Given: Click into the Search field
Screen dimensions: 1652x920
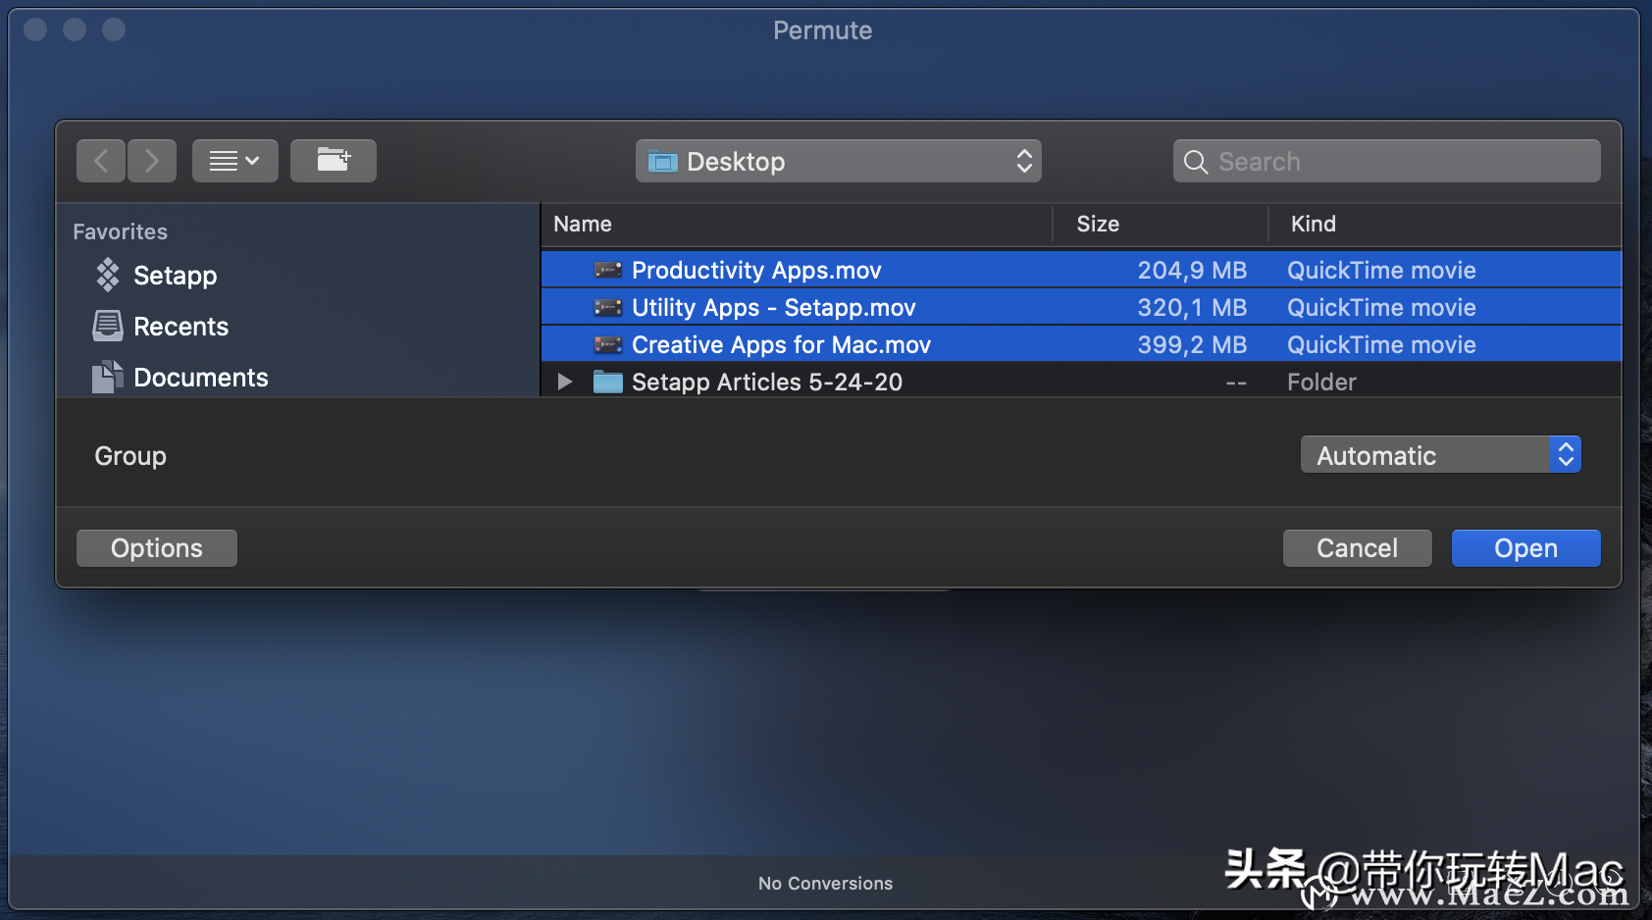Looking at the screenshot, I should [x=1386, y=161].
